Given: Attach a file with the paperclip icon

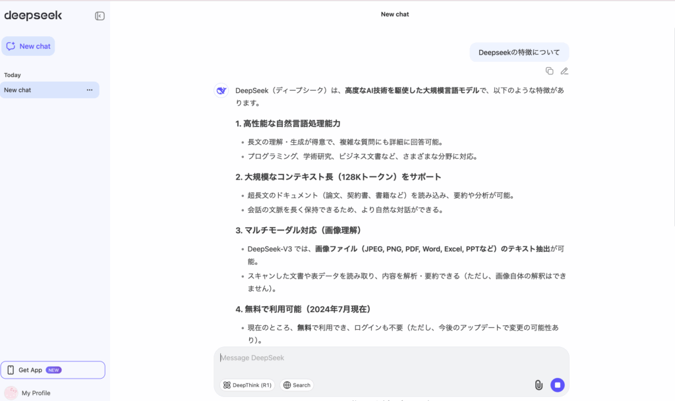Looking at the screenshot, I should coord(539,385).
